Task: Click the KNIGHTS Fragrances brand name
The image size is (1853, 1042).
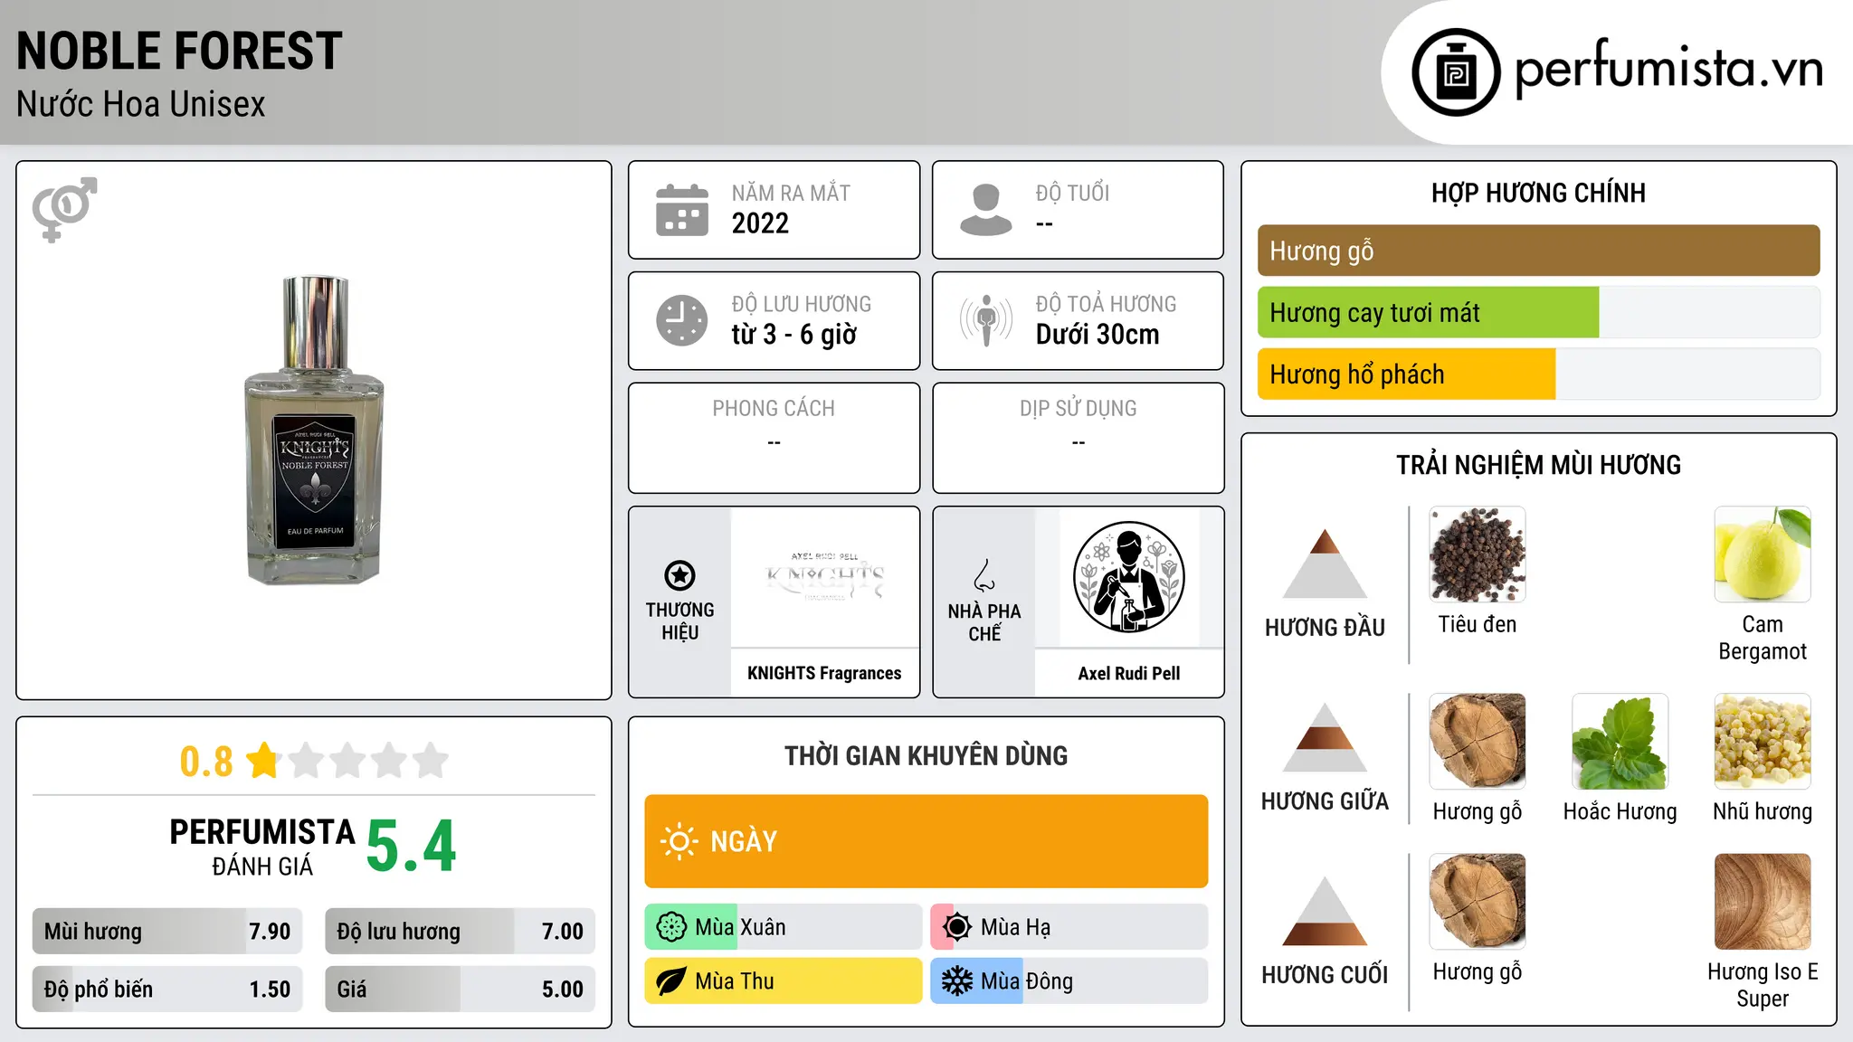Action: point(824,673)
